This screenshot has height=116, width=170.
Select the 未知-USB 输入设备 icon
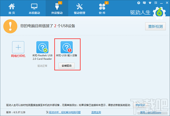pyautogui.click(x=67, y=47)
